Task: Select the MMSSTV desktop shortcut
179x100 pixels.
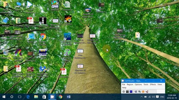Action: (x=55, y=6)
